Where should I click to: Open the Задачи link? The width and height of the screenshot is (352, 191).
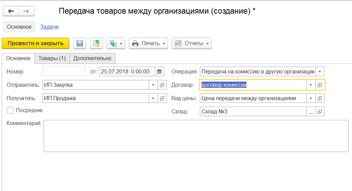coord(49,27)
